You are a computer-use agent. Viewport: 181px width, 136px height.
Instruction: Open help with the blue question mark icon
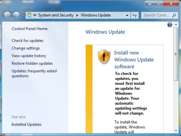click(x=170, y=25)
